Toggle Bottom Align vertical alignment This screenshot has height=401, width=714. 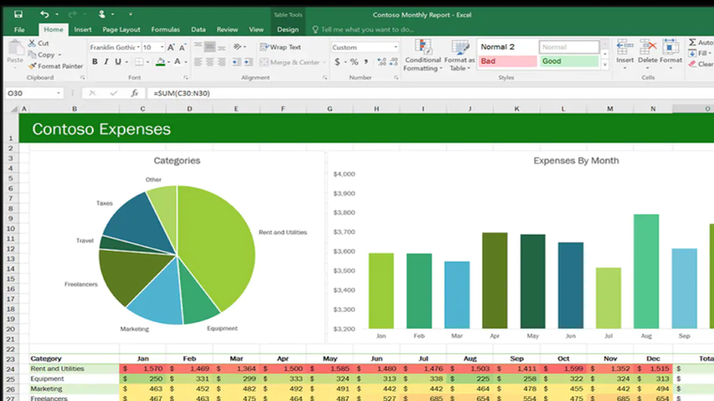222,47
